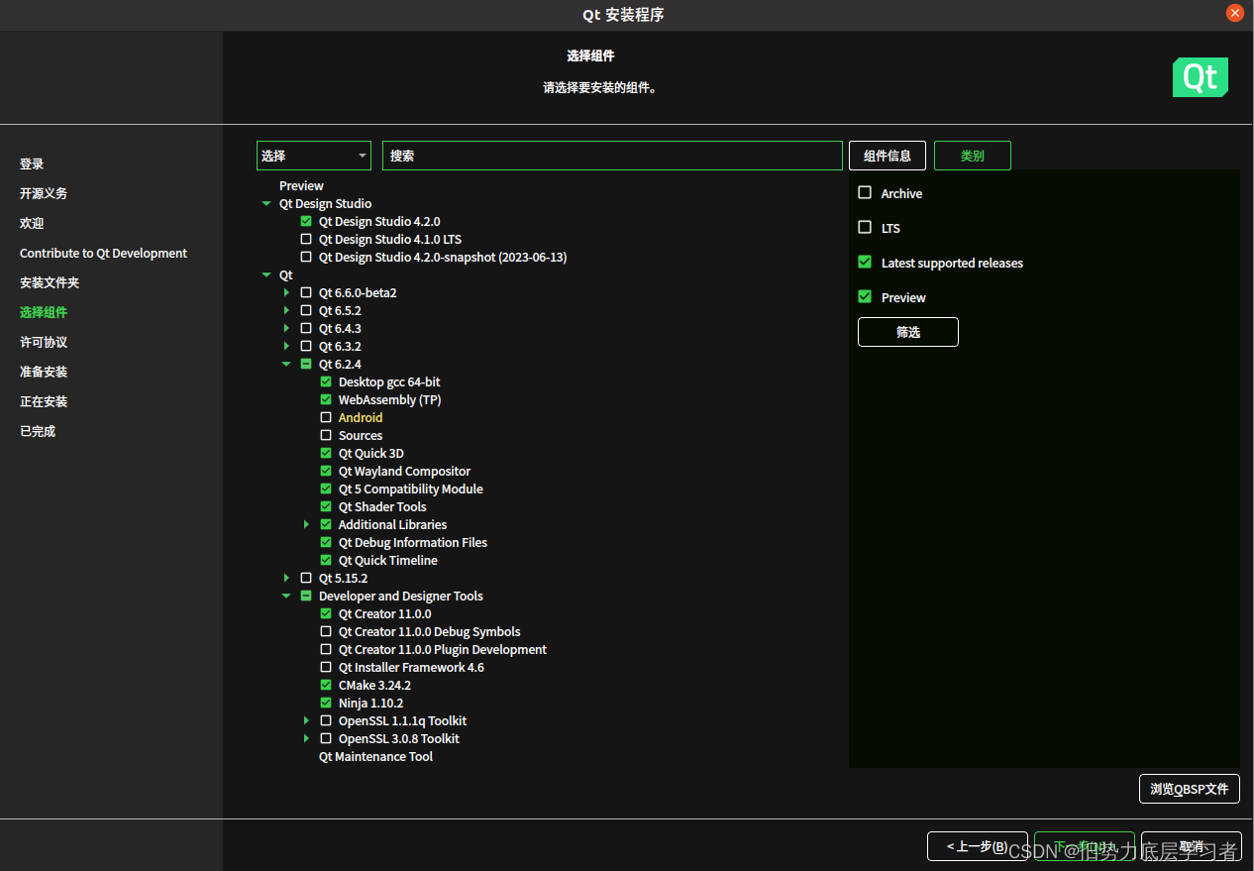The width and height of the screenshot is (1254, 871).
Task: Expand OpenSSL 3.0.8 Toolkit node
Action: [x=306, y=739]
